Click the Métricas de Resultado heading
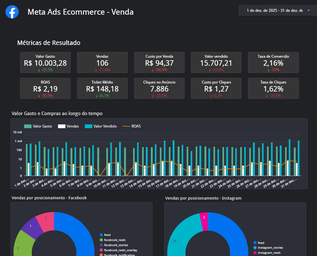The height and width of the screenshot is (256, 317). click(x=49, y=43)
